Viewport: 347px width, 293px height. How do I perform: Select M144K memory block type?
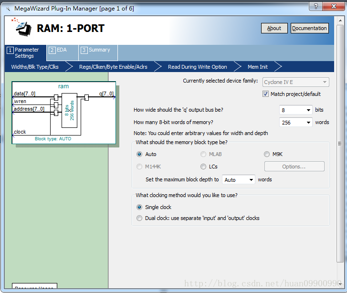tap(139, 167)
